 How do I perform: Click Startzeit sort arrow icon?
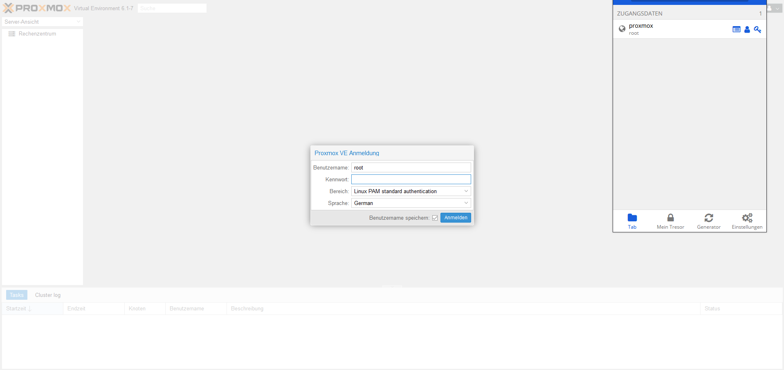[x=30, y=309]
